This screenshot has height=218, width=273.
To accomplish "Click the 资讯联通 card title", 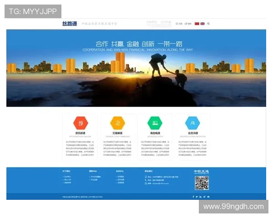I will (x=81, y=134).
